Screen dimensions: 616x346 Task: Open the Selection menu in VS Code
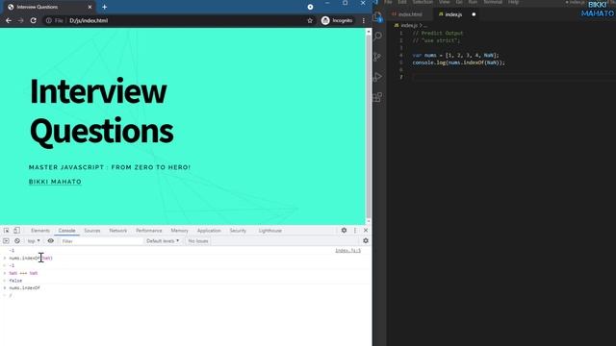423,2
